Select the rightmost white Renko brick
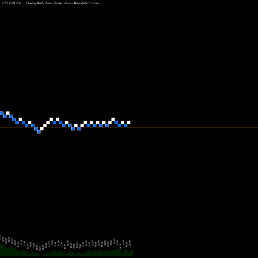 tap(128, 122)
